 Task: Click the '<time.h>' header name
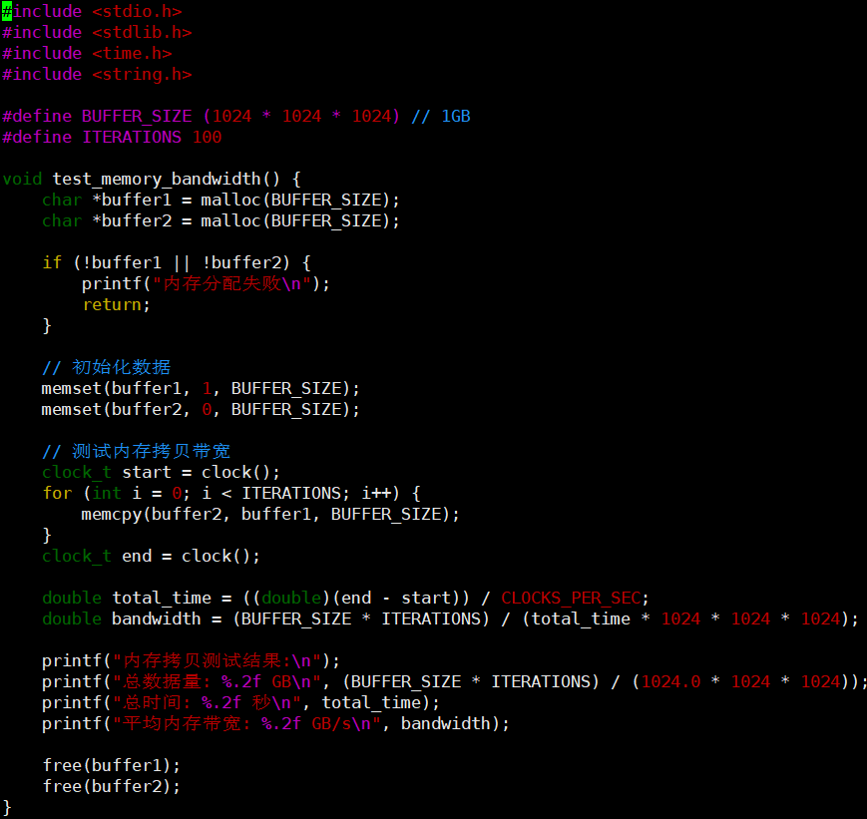tap(132, 53)
